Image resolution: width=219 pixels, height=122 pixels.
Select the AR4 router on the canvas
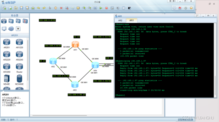95,65
